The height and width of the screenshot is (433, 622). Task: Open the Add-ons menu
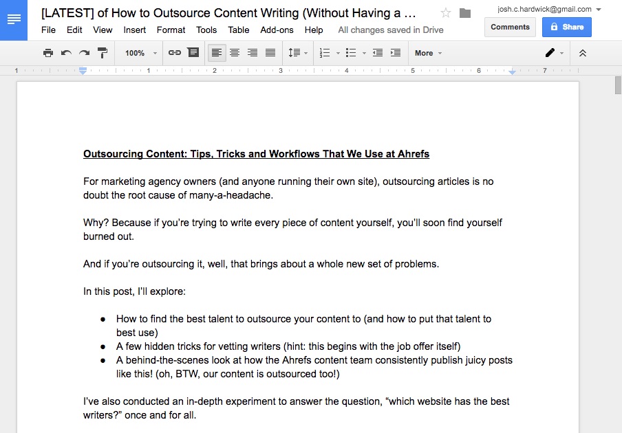277,30
